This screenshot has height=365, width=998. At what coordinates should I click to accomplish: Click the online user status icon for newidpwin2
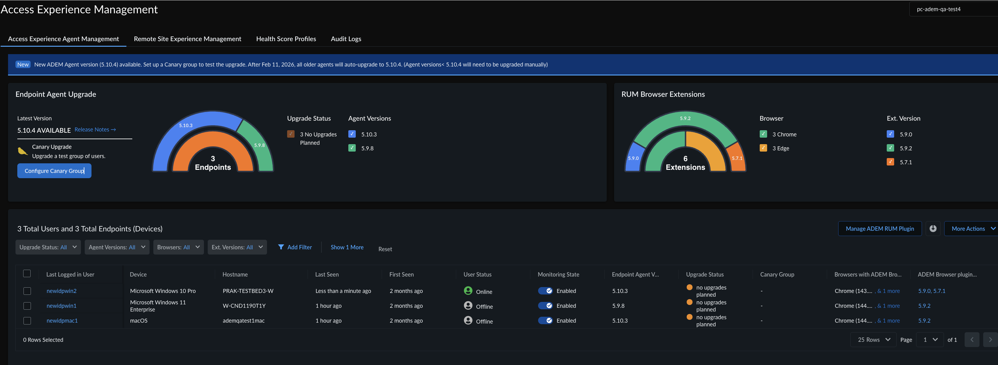468,290
